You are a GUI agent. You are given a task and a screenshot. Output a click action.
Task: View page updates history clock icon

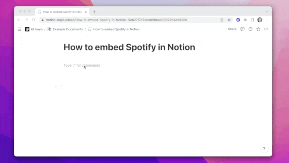(x=250, y=29)
